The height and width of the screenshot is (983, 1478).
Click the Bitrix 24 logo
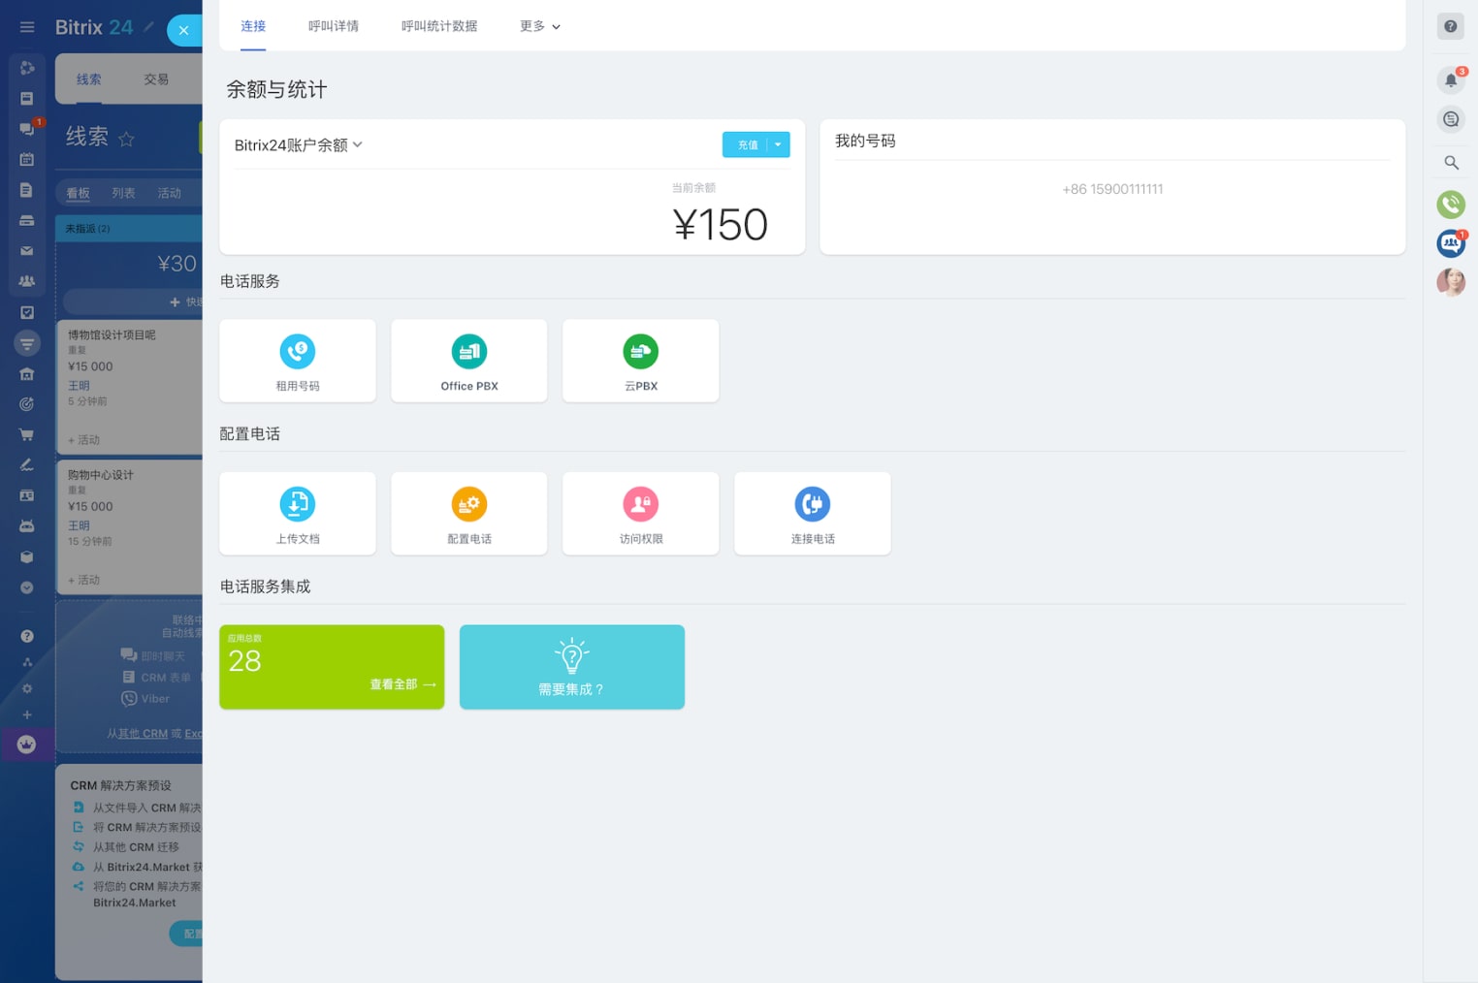click(94, 27)
